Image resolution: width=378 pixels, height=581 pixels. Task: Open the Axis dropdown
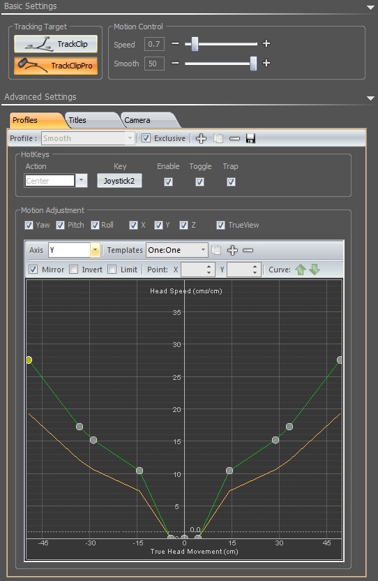tap(95, 250)
